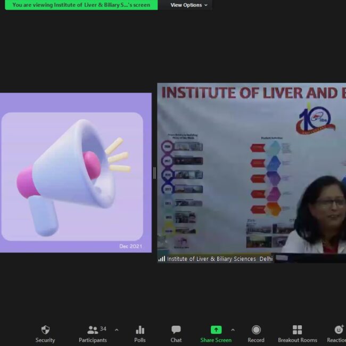Open the Chat panel
Viewport: 346px width, 346px height.
click(176, 334)
